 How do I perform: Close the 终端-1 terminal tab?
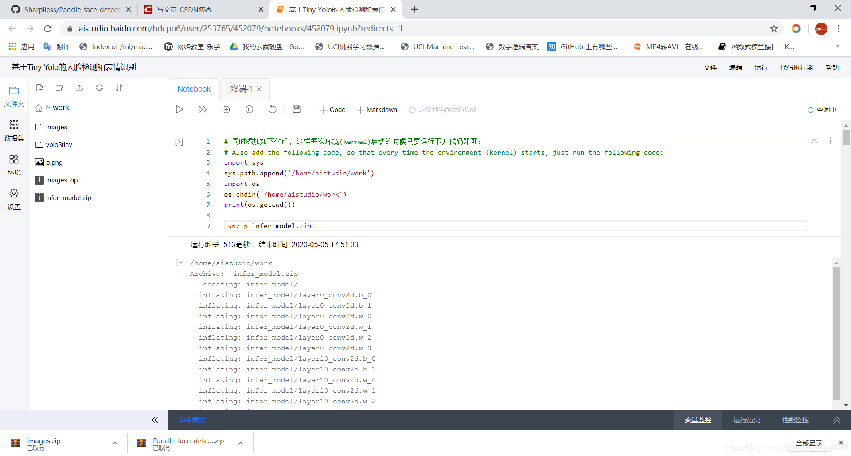pos(259,89)
